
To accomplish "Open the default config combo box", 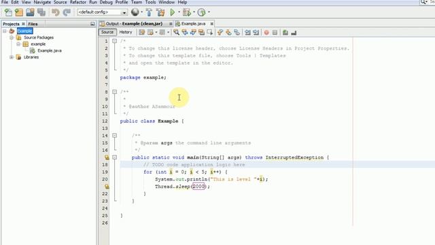I will 103,12.
